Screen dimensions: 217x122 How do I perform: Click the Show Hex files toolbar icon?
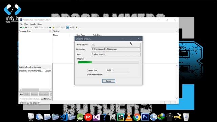73,28
